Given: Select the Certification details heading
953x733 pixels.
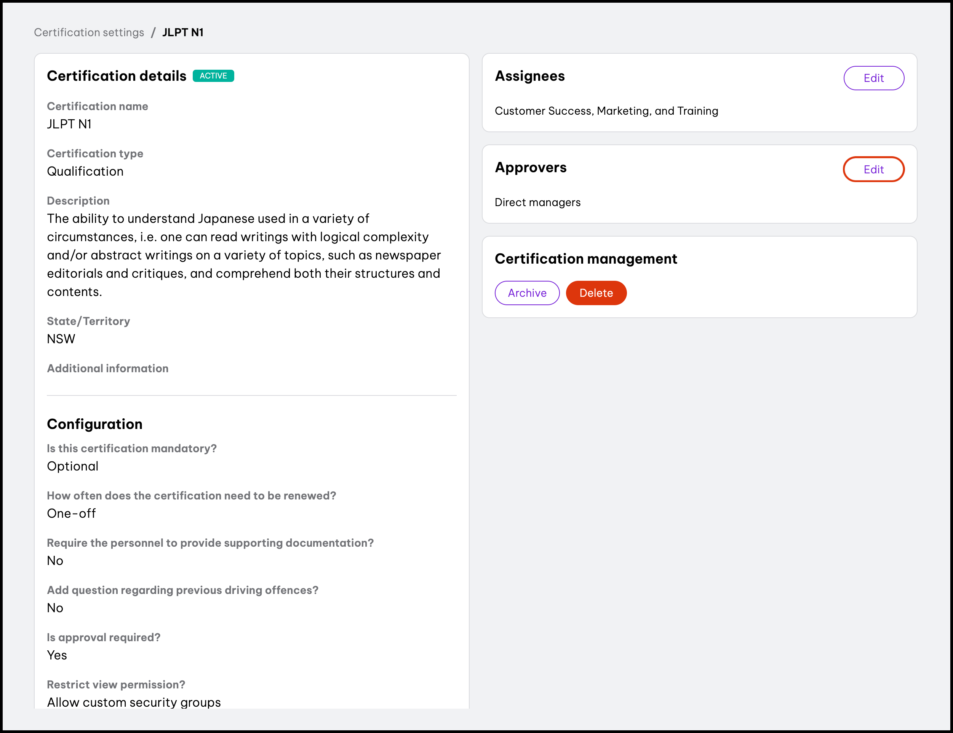Looking at the screenshot, I should [x=117, y=76].
